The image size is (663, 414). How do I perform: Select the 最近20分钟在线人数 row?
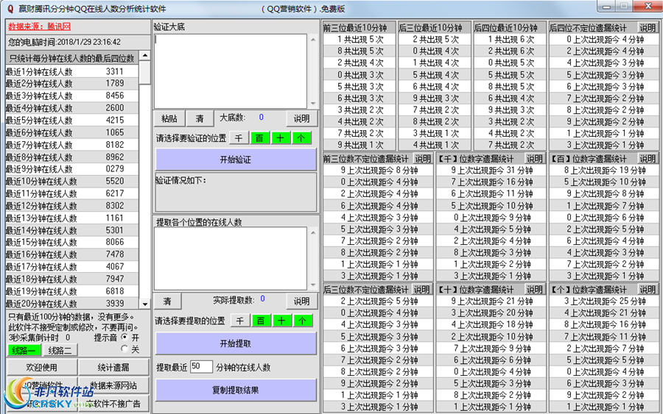click(x=72, y=304)
